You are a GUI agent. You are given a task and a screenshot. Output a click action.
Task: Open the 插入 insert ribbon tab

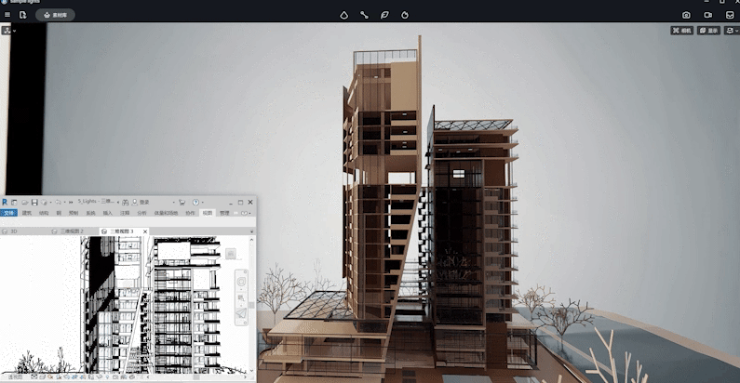point(108,213)
